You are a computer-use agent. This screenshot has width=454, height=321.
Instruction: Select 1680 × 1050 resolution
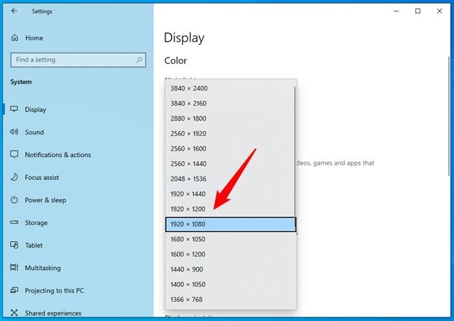(231, 239)
